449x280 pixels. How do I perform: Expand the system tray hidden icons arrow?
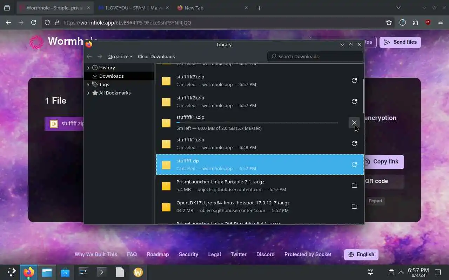coord(401,272)
